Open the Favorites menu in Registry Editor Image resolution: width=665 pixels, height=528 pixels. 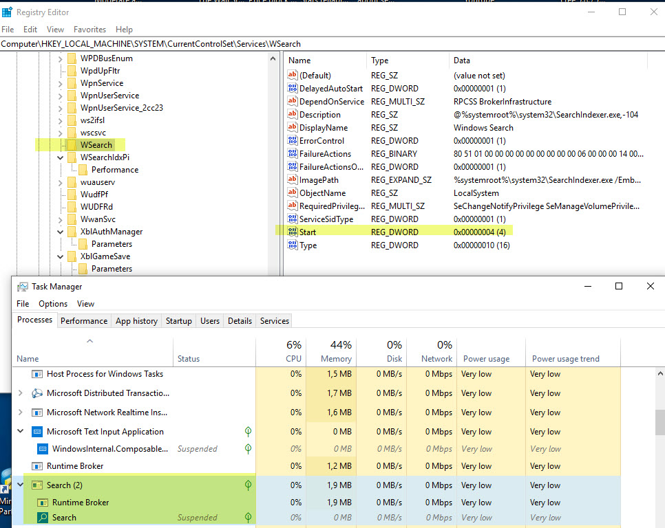click(90, 30)
